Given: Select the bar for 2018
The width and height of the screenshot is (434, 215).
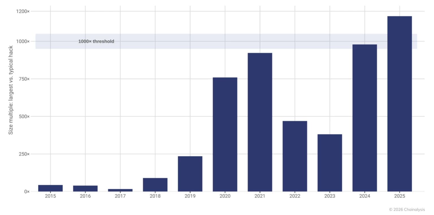Looking at the screenshot, I should tap(155, 184).
